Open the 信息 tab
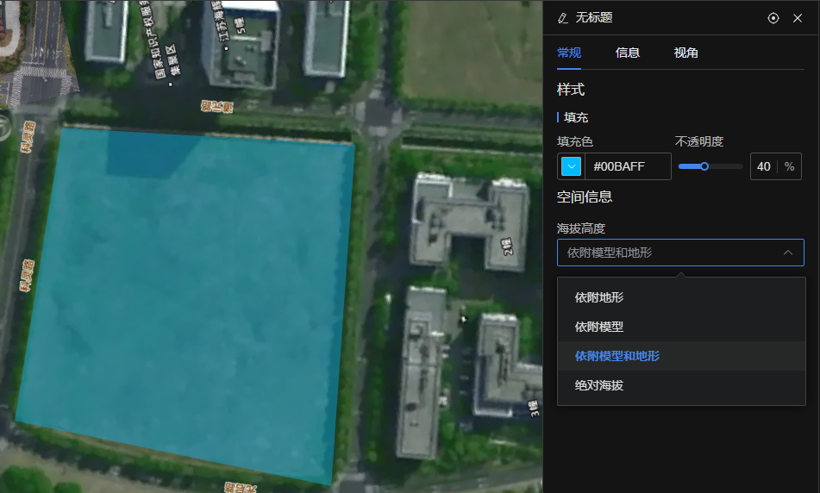The width and height of the screenshot is (820, 493). pos(628,53)
